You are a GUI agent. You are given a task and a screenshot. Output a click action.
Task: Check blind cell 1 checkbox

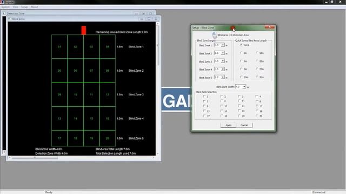coord(204,96)
